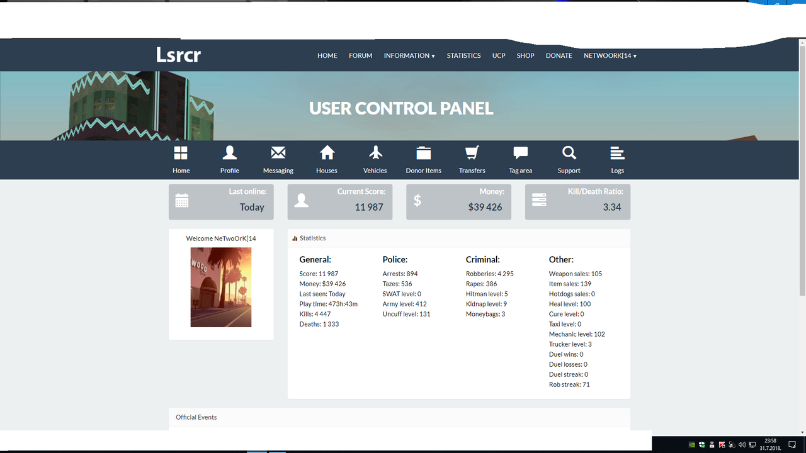Click the taskbar clock showing 23:58
The height and width of the screenshot is (453, 806).
click(x=770, y=441)
